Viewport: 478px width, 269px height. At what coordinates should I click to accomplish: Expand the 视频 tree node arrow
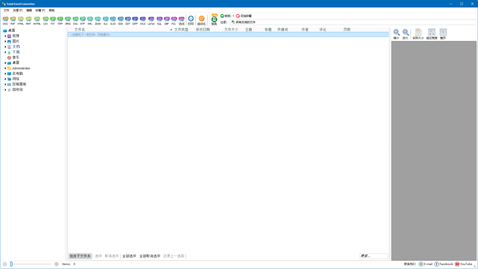point(5,36)
